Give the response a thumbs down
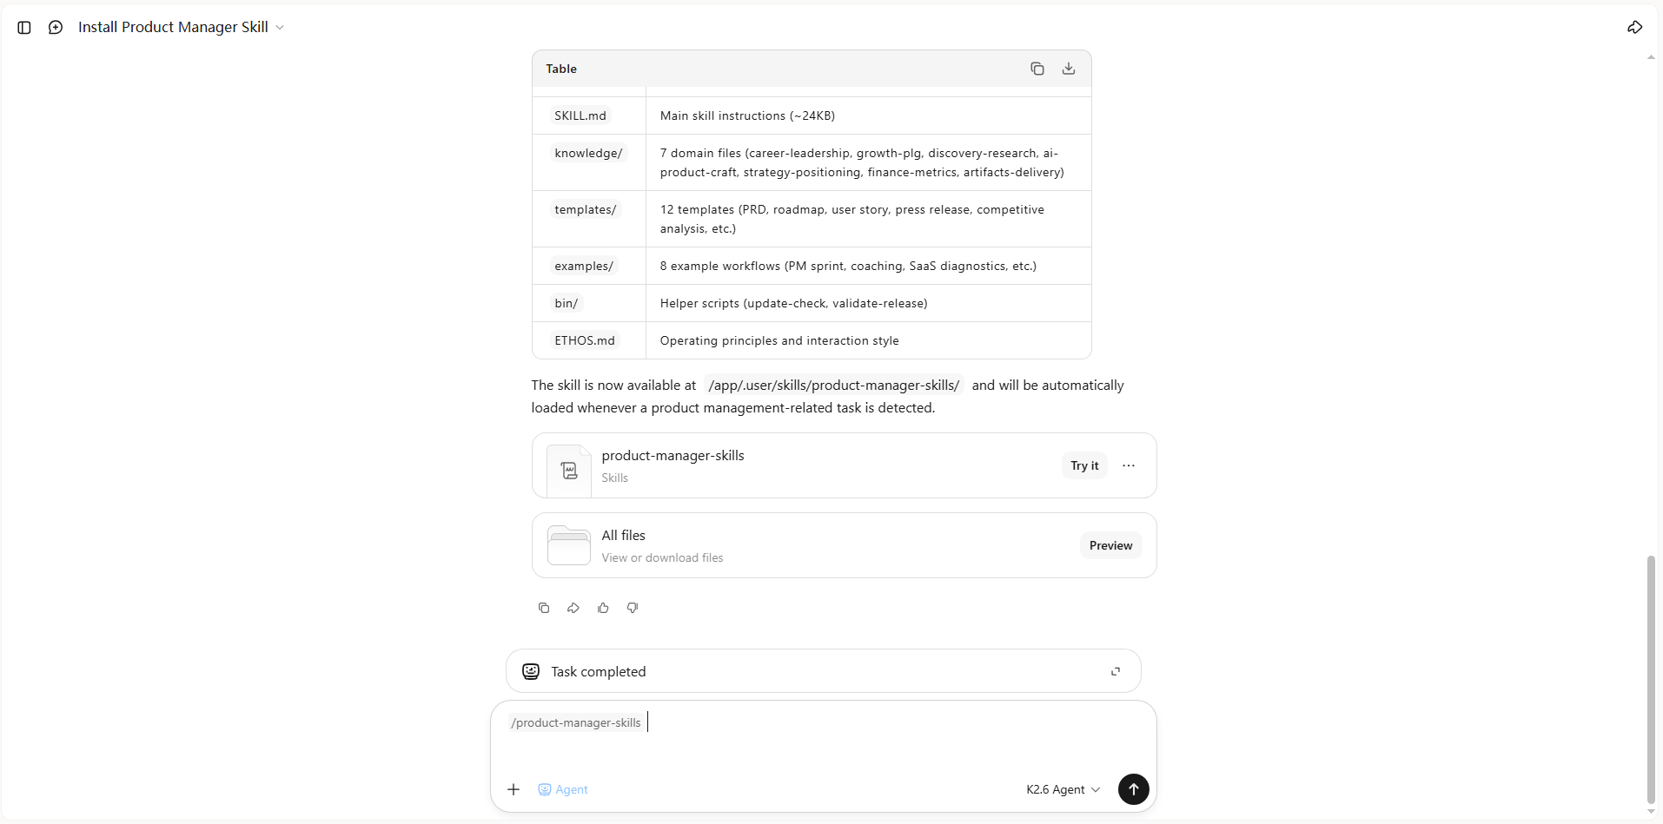The height and width of the screenshot is (824, 1663). [633, 608]
